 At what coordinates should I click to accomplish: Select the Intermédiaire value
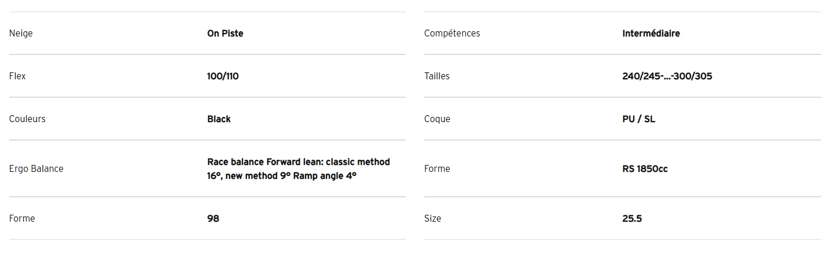[x=651, y=34]
